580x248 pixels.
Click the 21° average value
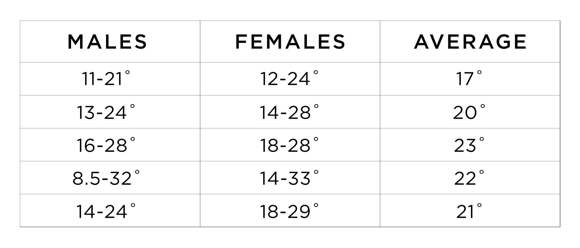pyautogui.click(x=469, y=211)
